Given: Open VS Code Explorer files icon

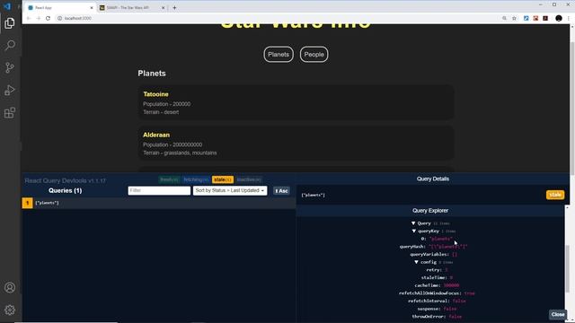Looking at the screenshot, I should pos(10,23).
